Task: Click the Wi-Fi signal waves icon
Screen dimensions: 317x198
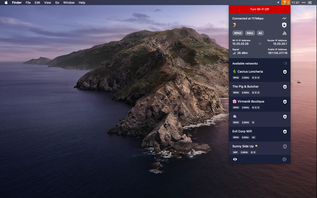Action: tap(284, 33)
